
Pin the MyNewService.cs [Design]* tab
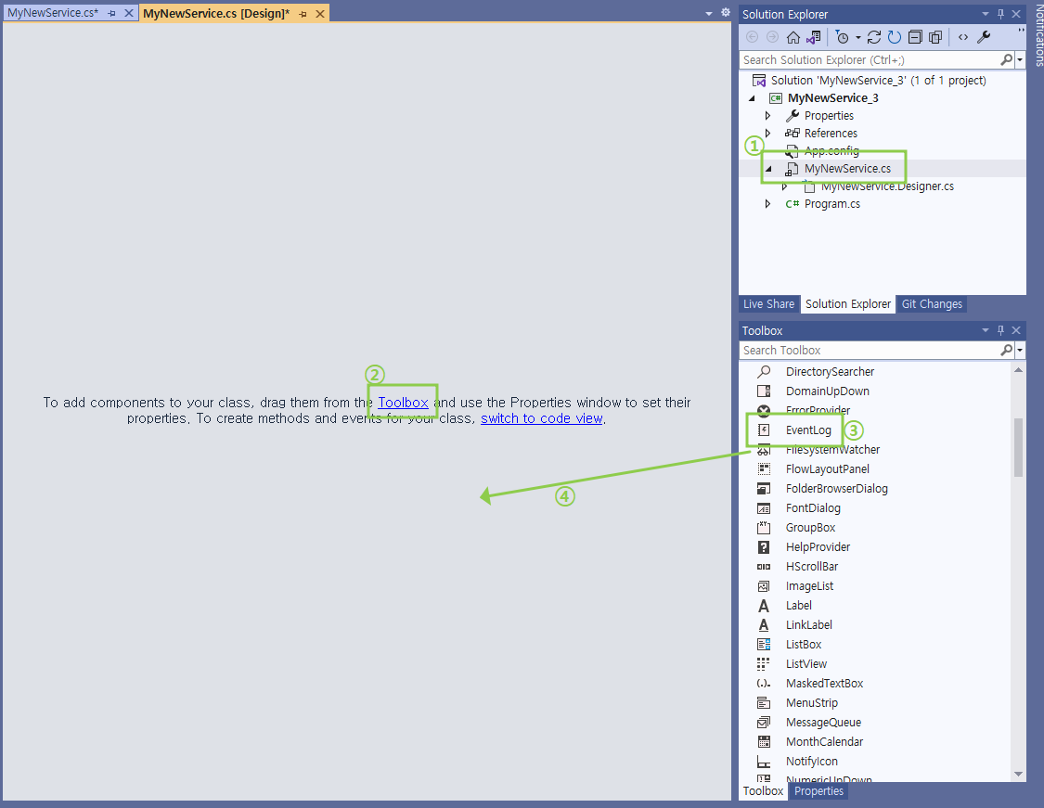[x=303, y=14]
